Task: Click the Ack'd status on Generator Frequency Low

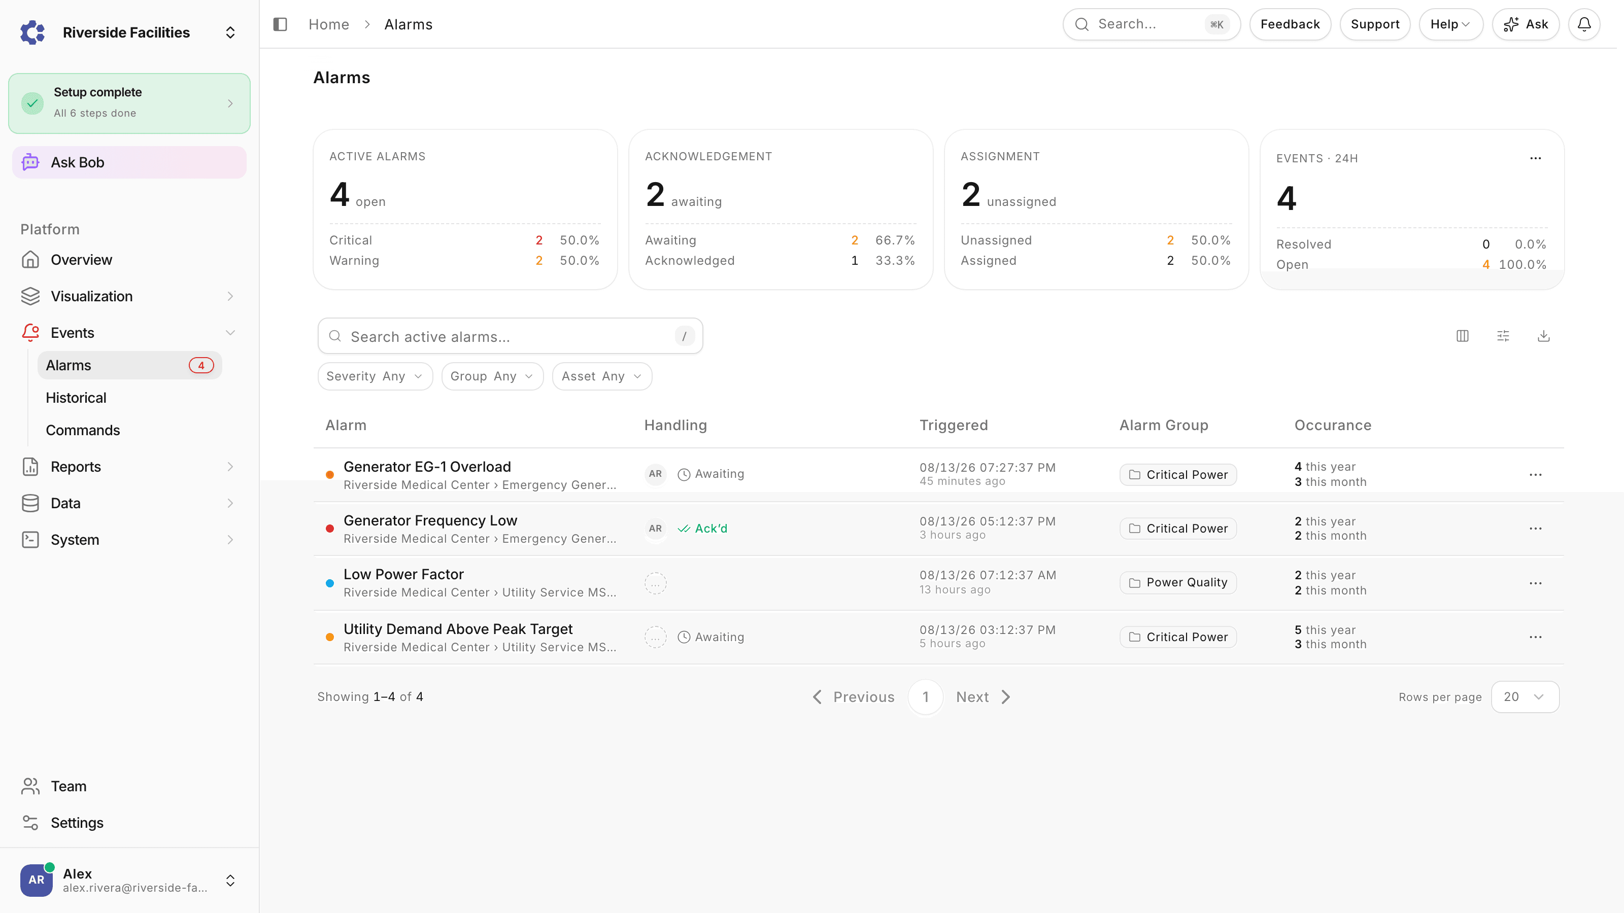Action: click(702, 528)
